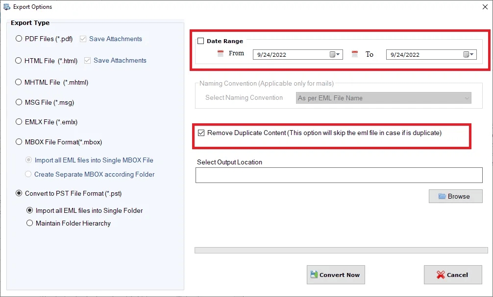This screenshot has height=297, width=493.
Task: Select the MBOX File Format radio button
Action: pyautogui.click(x=18, y=142)
